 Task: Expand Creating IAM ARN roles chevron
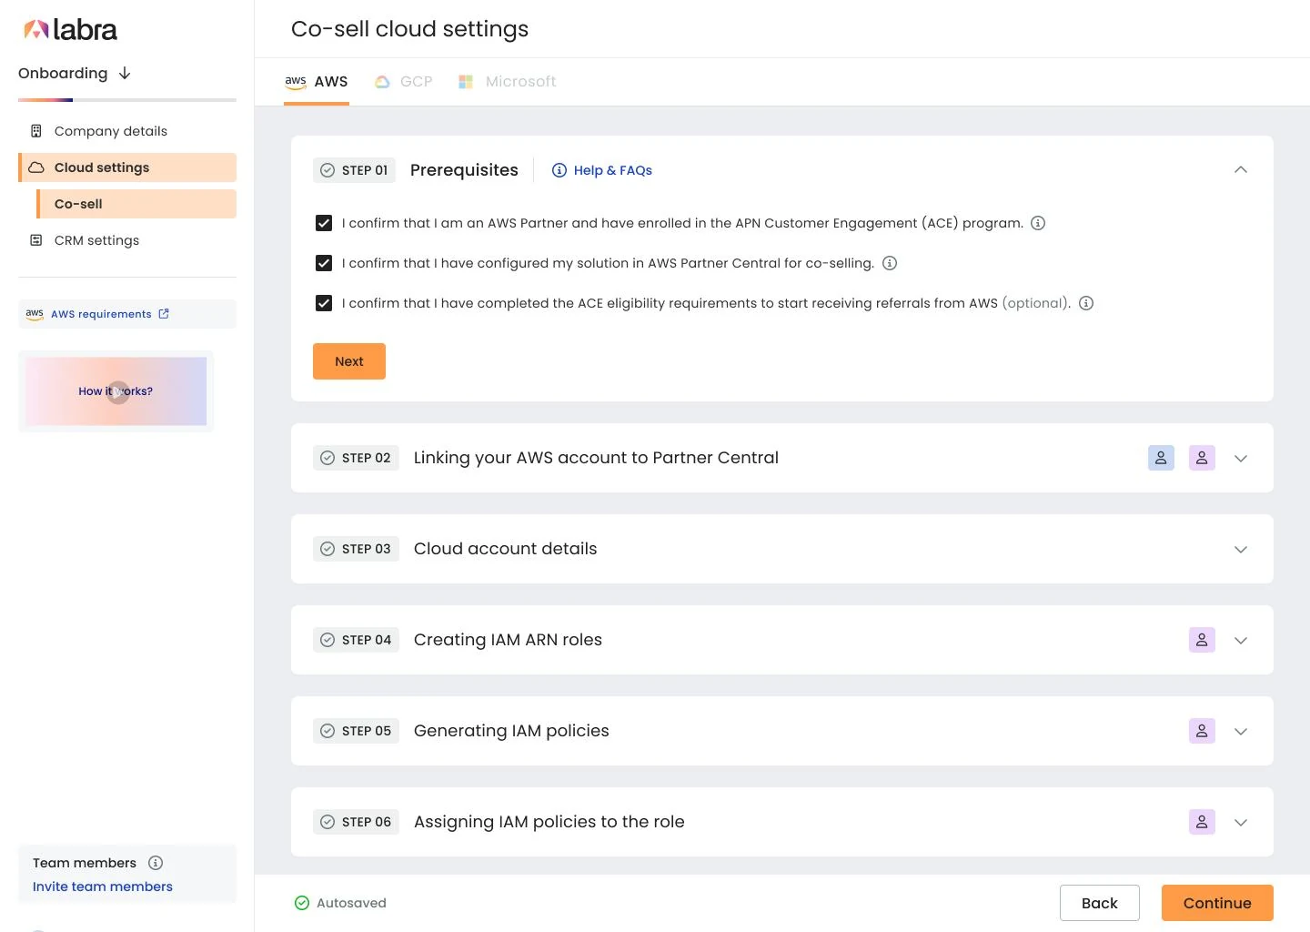(1241, 640)
